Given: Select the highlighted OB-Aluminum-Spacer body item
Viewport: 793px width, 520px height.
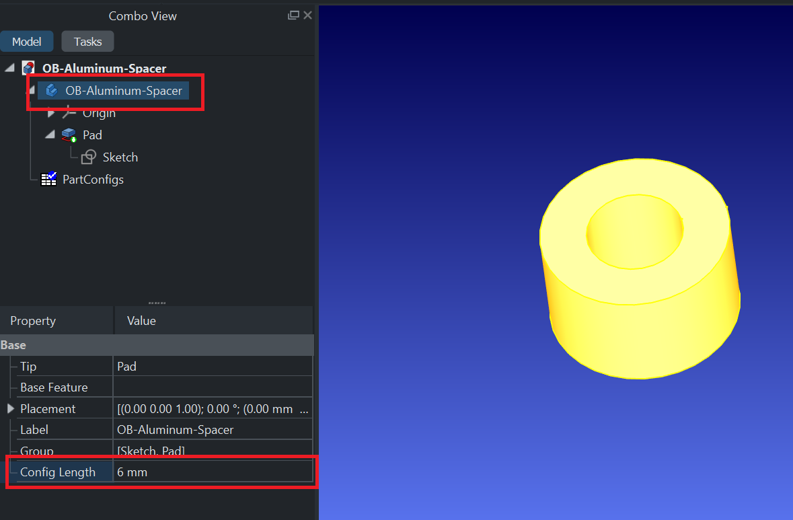Looking at the screenshot, I should (x=113, y=91).
